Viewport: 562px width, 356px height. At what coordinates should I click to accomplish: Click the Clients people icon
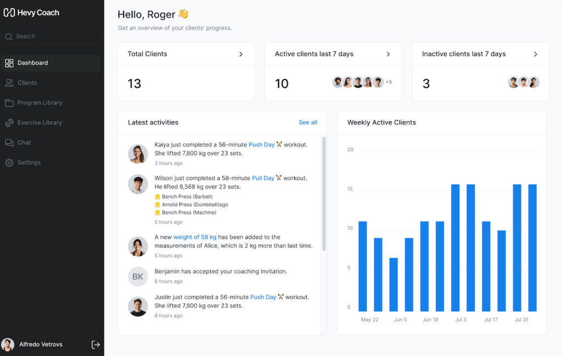point(10,82)
